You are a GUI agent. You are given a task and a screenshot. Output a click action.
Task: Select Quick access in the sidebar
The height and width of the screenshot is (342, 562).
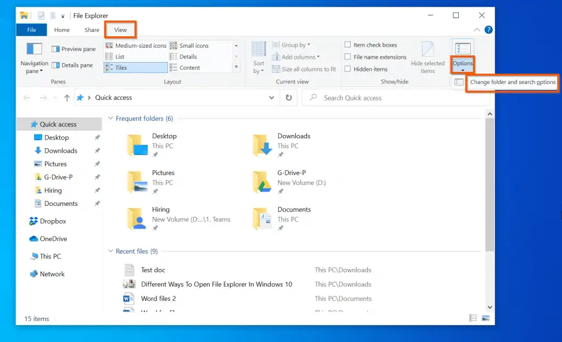click(59, 124)
